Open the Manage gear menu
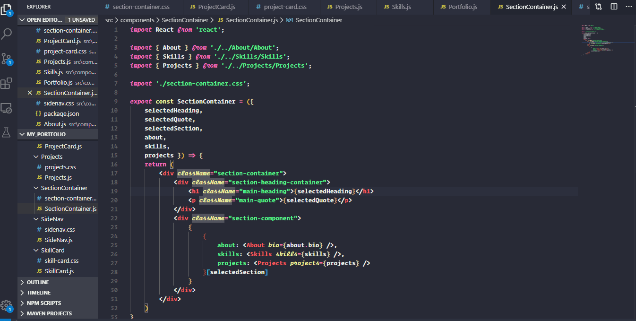Image resolution: width=636 pixels, height=321 pixels. click(6, 305)
